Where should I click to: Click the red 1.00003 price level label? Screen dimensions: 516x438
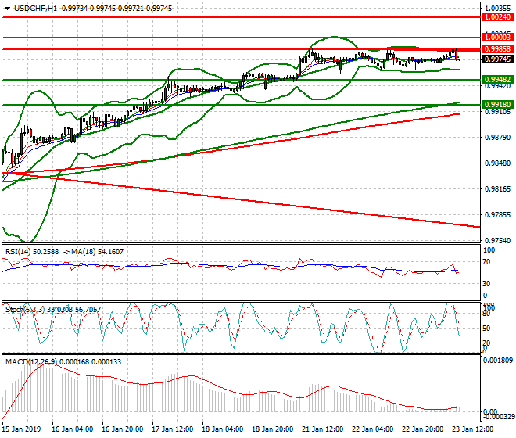click(497, 38)
